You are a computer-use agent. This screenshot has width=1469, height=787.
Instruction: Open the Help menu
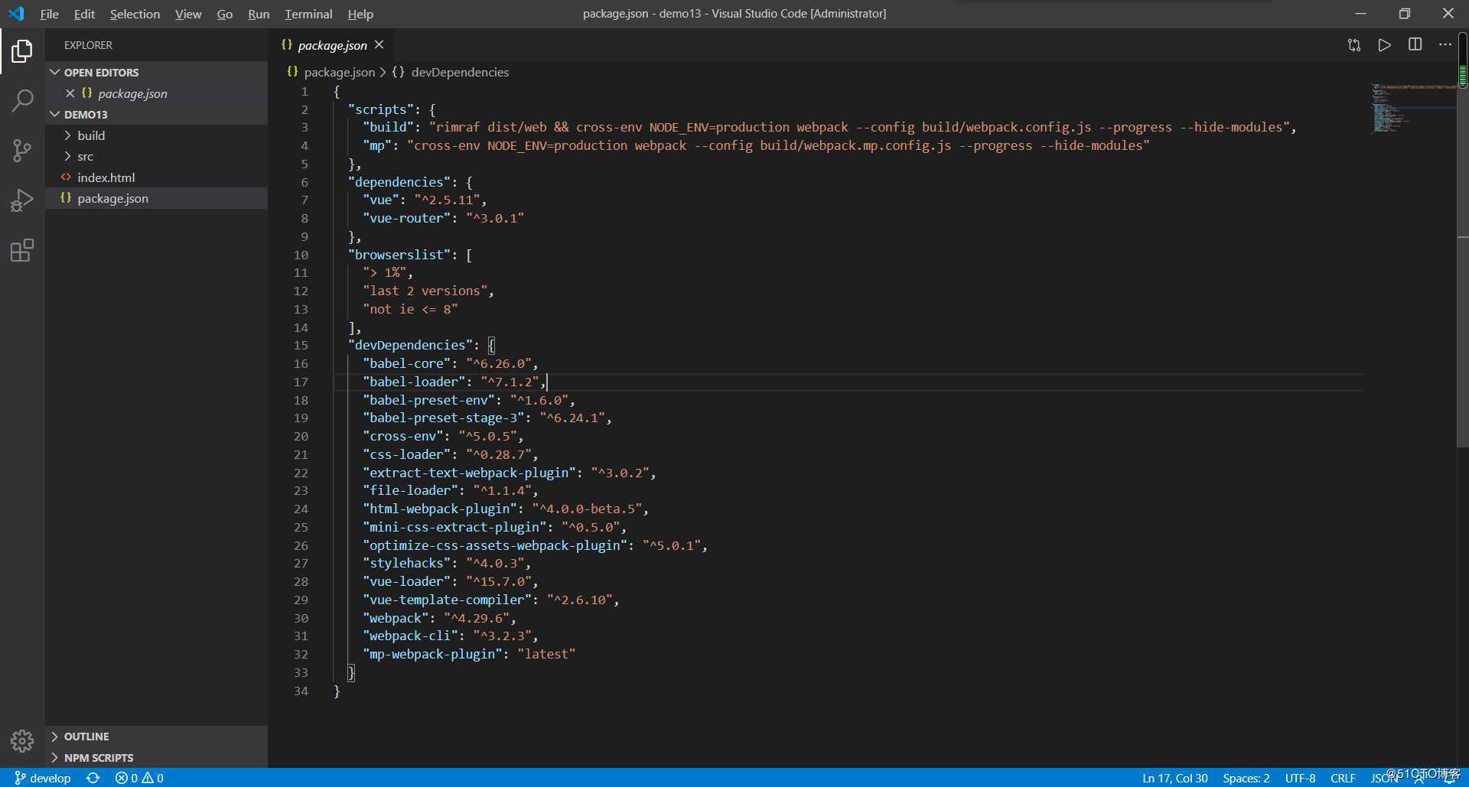360,14
